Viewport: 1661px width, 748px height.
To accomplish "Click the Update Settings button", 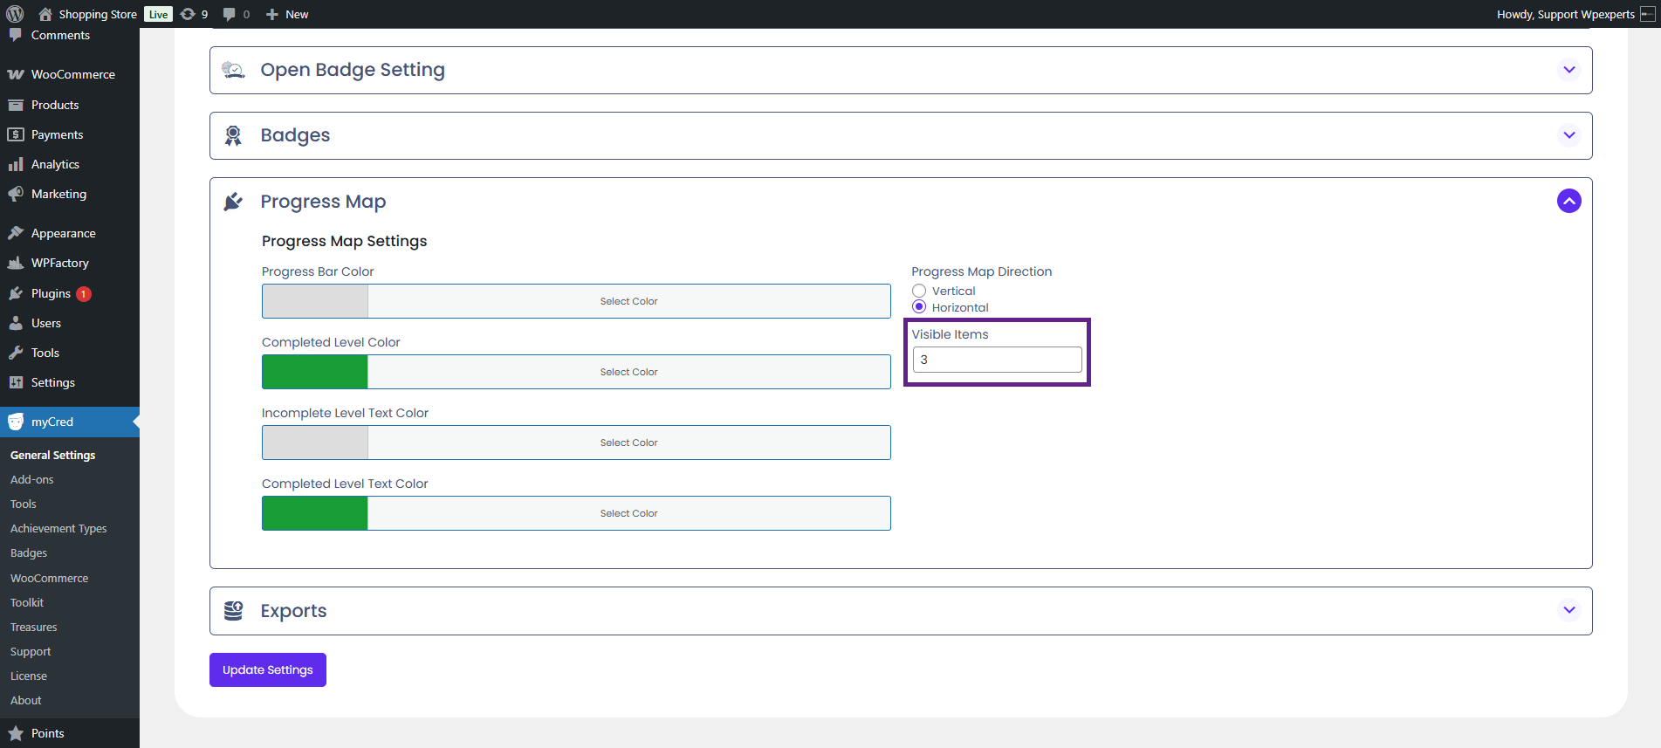I will [x=267, y=669].
